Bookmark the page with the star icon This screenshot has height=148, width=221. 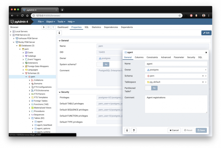(180, 15)
